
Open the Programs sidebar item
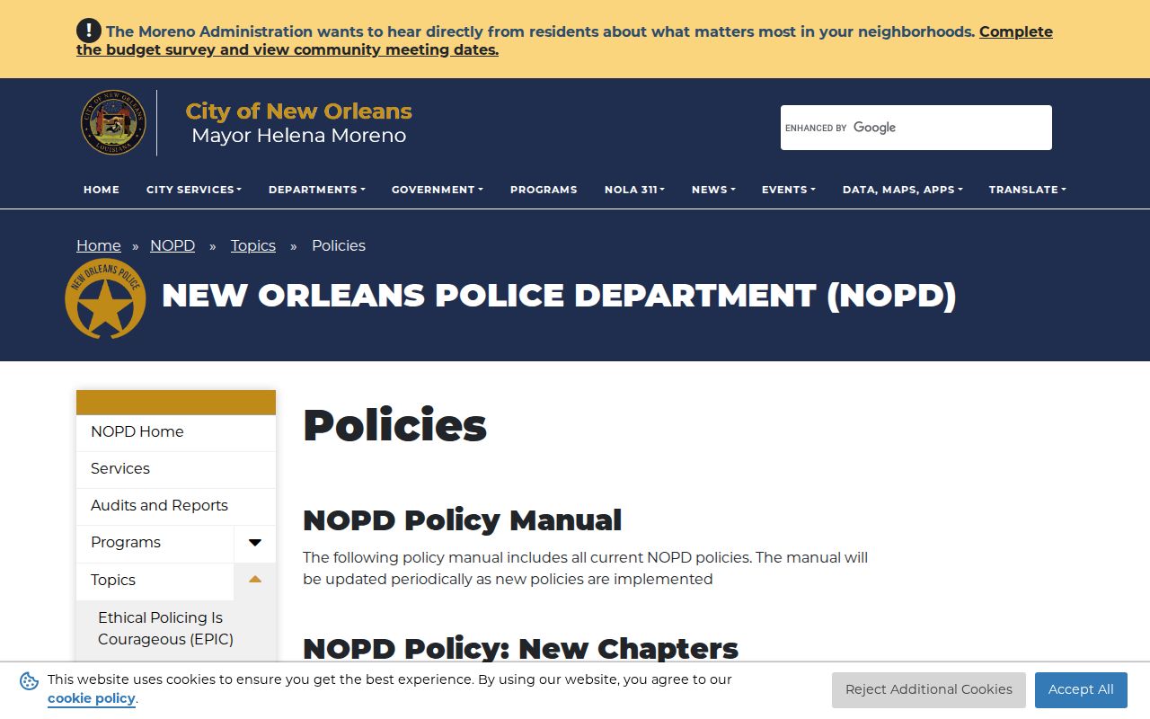155,543
